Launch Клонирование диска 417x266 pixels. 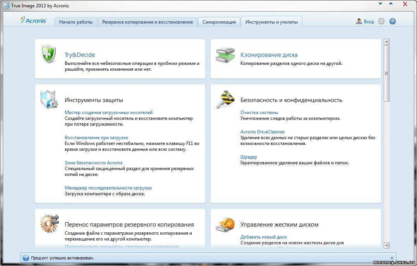click(x=269, y=55)
